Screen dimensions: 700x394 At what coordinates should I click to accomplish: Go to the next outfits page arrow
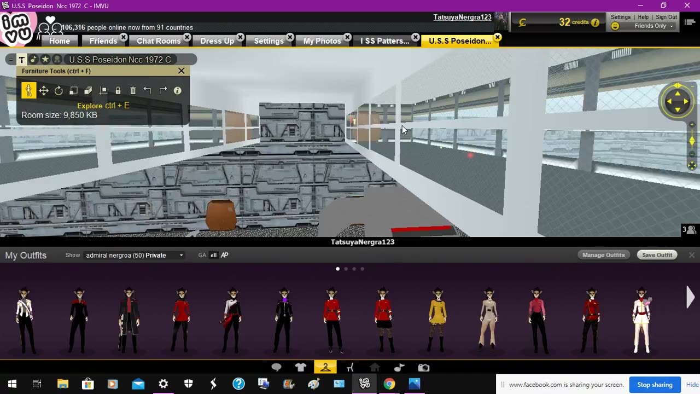coord(691,297)
